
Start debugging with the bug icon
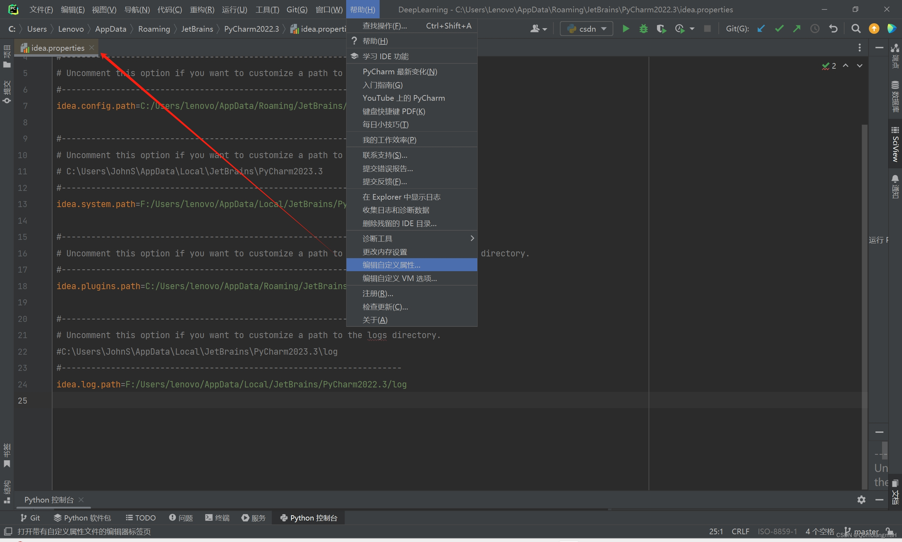[643, 29]
